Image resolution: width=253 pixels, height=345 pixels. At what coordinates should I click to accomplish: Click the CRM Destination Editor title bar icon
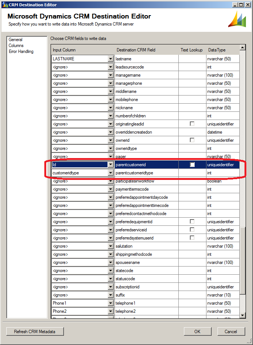click(x=5, y=4)
